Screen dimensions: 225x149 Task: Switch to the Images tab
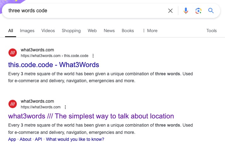[x=27, y=31]
